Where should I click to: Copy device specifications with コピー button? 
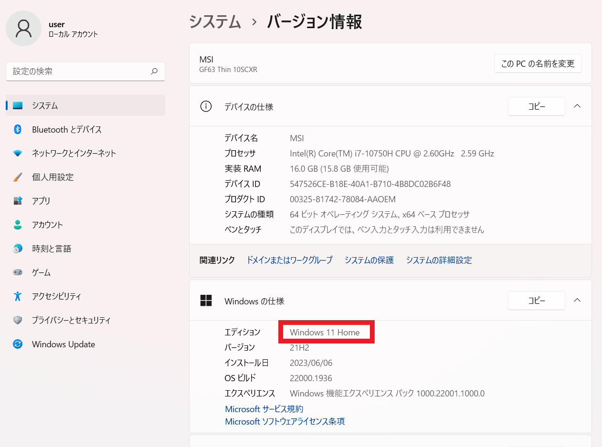(536, 106)
